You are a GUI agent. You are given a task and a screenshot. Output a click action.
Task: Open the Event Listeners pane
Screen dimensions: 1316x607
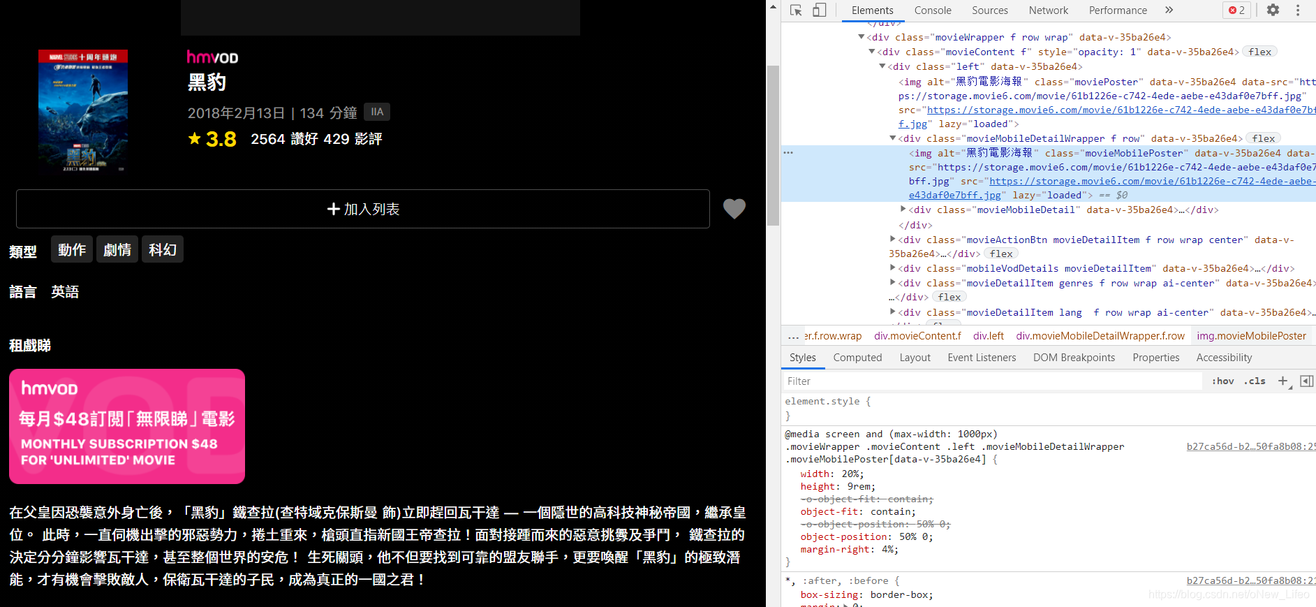(x=982, y=358)
